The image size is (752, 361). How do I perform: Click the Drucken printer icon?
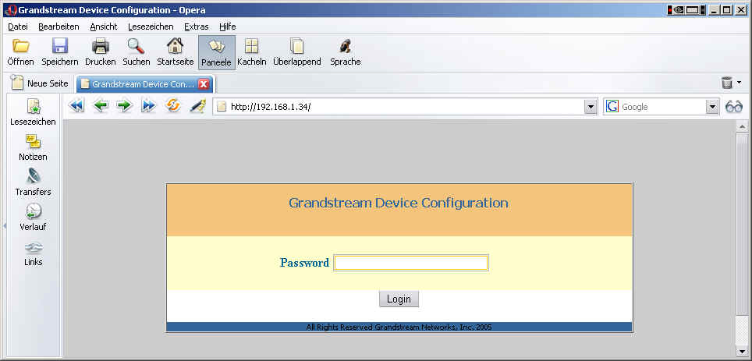point(101,46)
